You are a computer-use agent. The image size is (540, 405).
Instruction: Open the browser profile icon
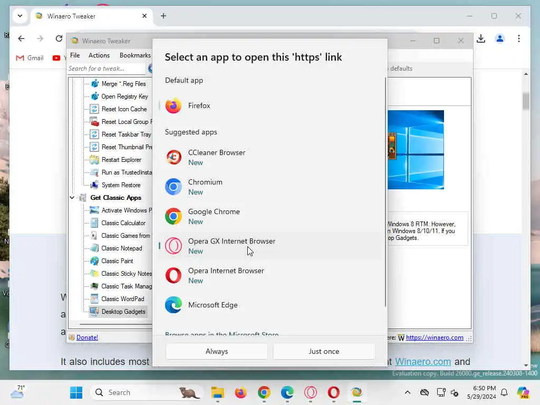pos(500,38)
